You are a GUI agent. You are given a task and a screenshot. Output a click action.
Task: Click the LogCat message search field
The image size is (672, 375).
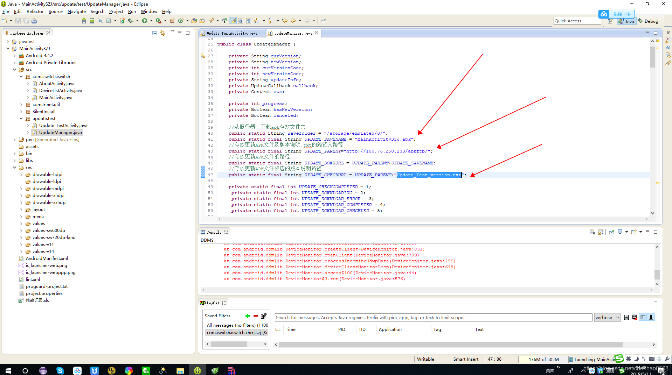(433, 318)
